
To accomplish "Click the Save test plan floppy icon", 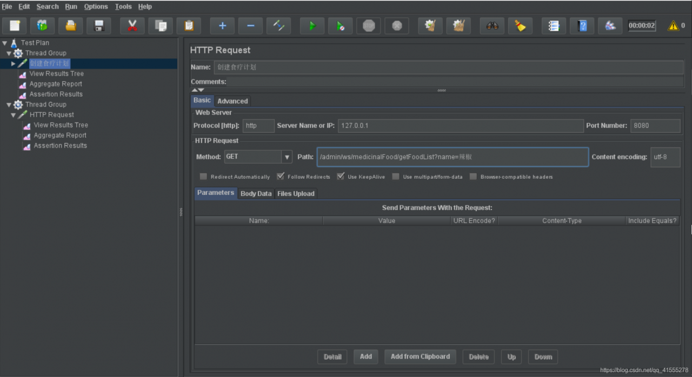I will pyautogui.click(x=99, y=25).
